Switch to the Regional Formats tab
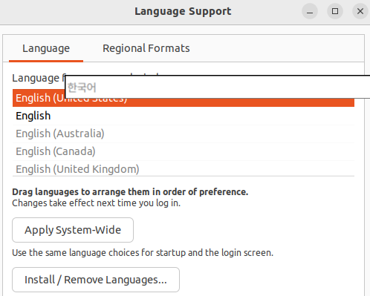 (146, 48)
